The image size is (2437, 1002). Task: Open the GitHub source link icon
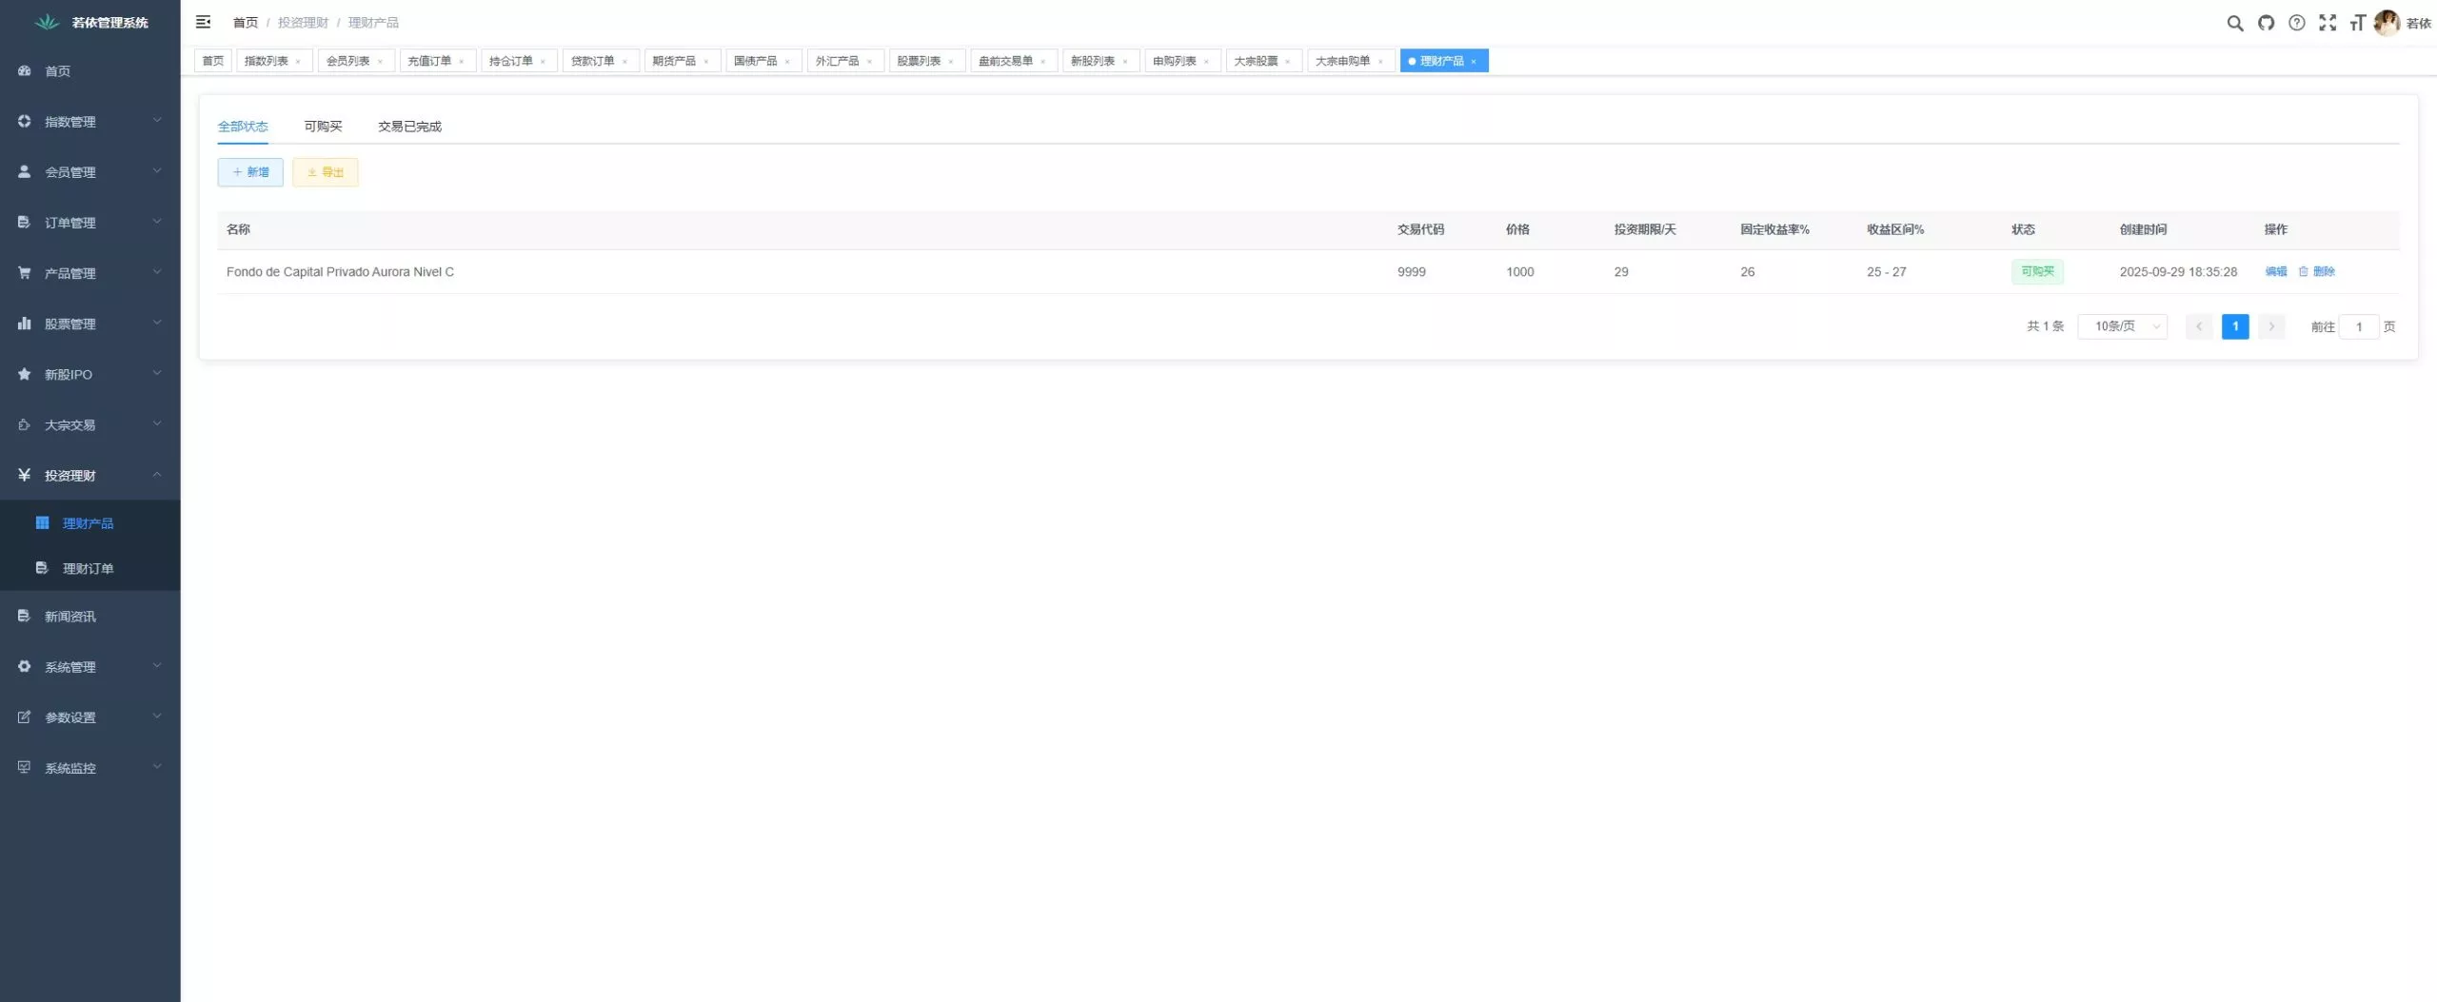point(2266,23)
